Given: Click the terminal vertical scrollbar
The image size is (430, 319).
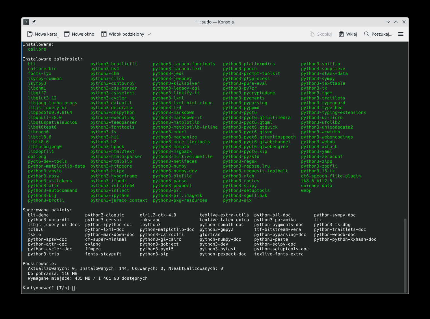Looking at the screenshot, I should tap(405, 255).
